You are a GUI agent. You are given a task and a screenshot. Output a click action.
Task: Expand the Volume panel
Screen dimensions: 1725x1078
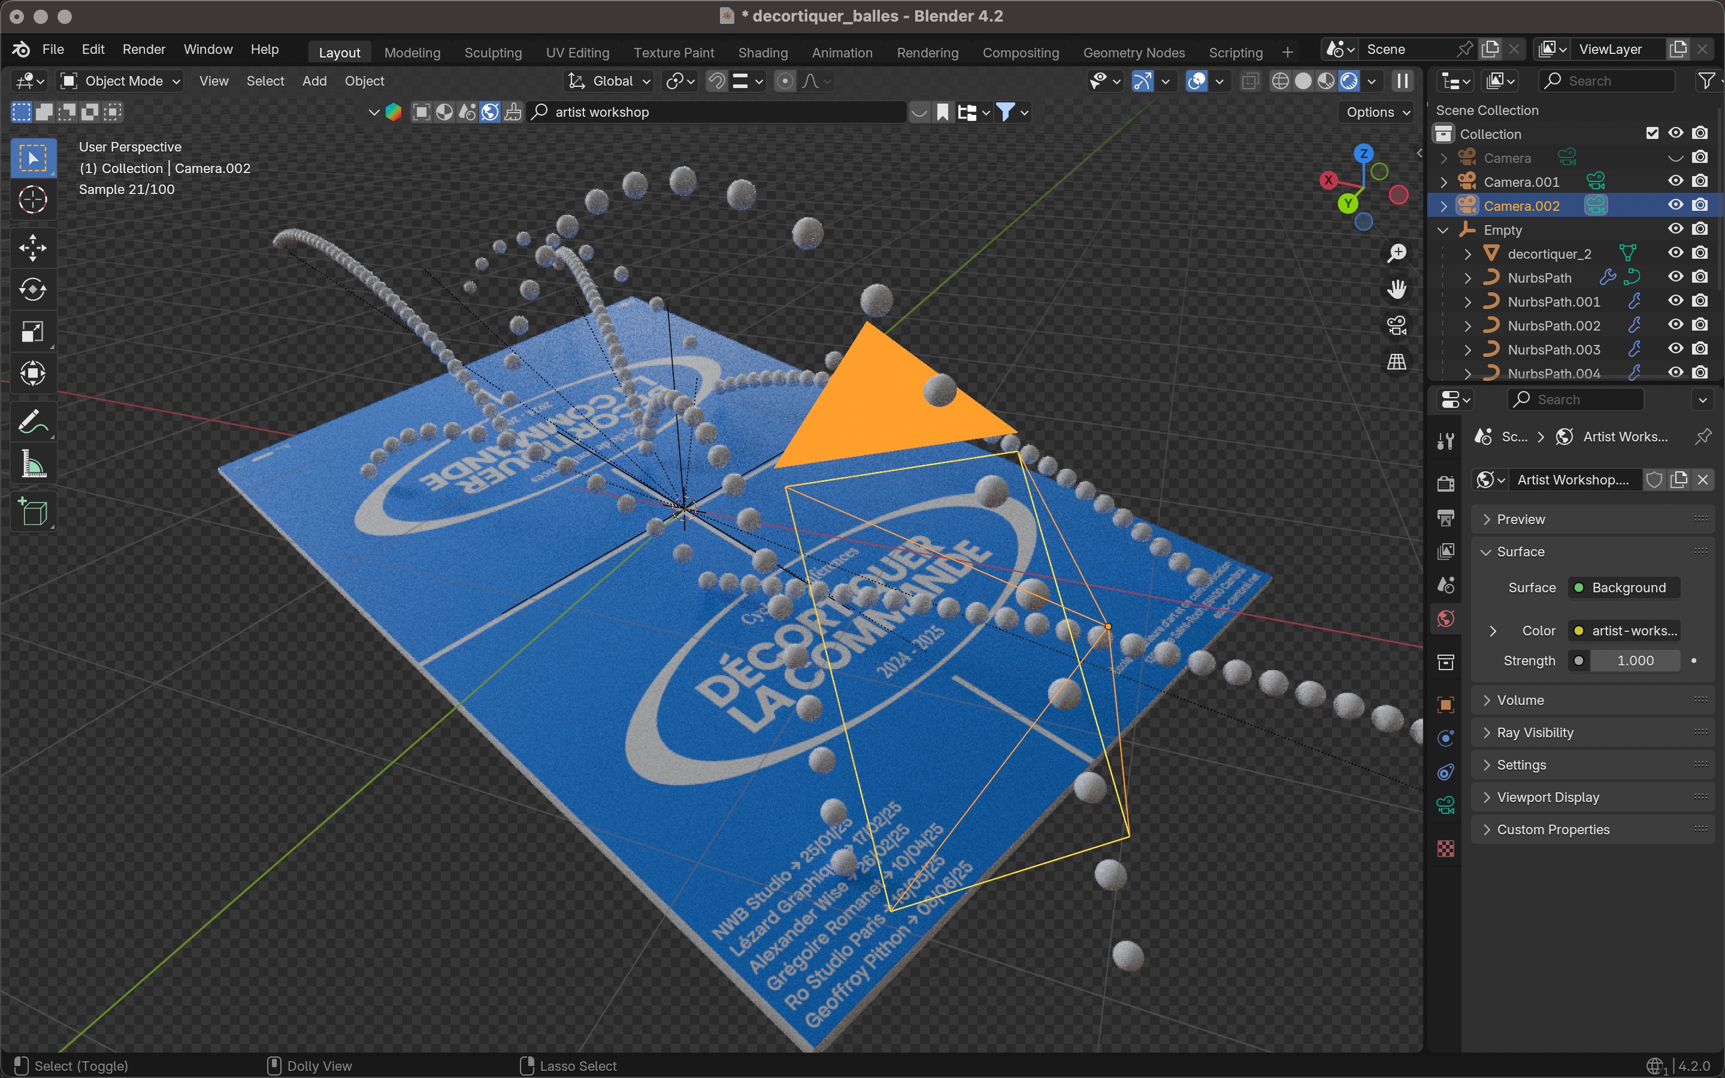point(1520,700)
